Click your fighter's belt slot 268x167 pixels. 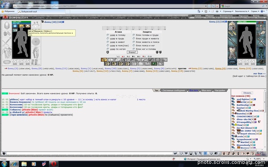pos(7,62)
